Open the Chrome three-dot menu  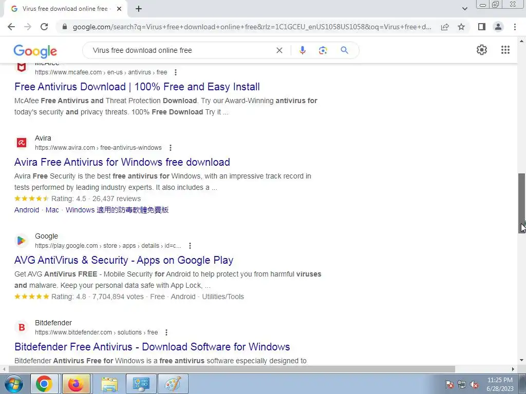(x=515, y=27)
